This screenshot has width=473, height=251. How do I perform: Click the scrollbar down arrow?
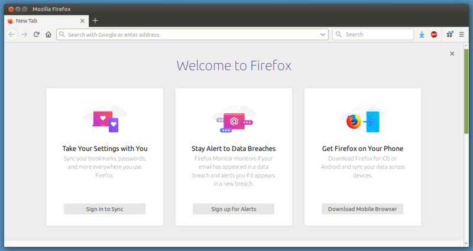466,243
